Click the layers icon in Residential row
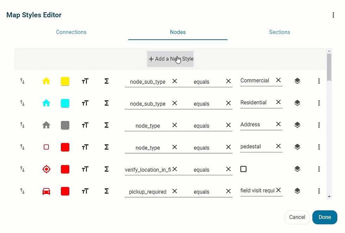 tap(297, 103)
